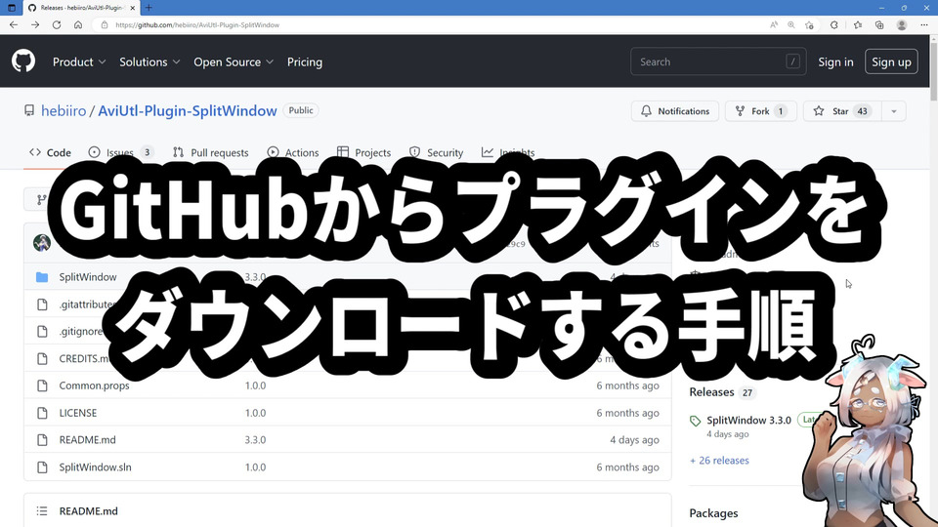Reload the page with refresh icon
Screen dimensions: 938x527
[x=57, y=25]
